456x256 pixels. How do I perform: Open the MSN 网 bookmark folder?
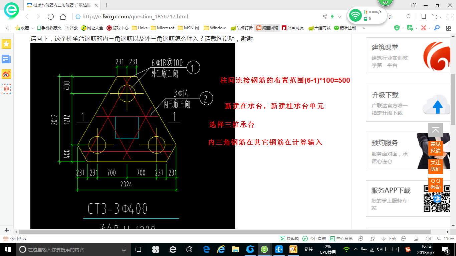(x=189, y=28)
